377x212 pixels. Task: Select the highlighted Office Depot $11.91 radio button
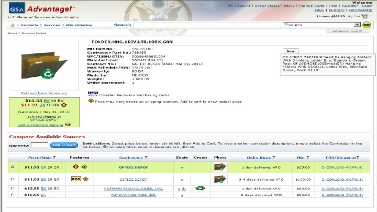(x=13, y=167)
